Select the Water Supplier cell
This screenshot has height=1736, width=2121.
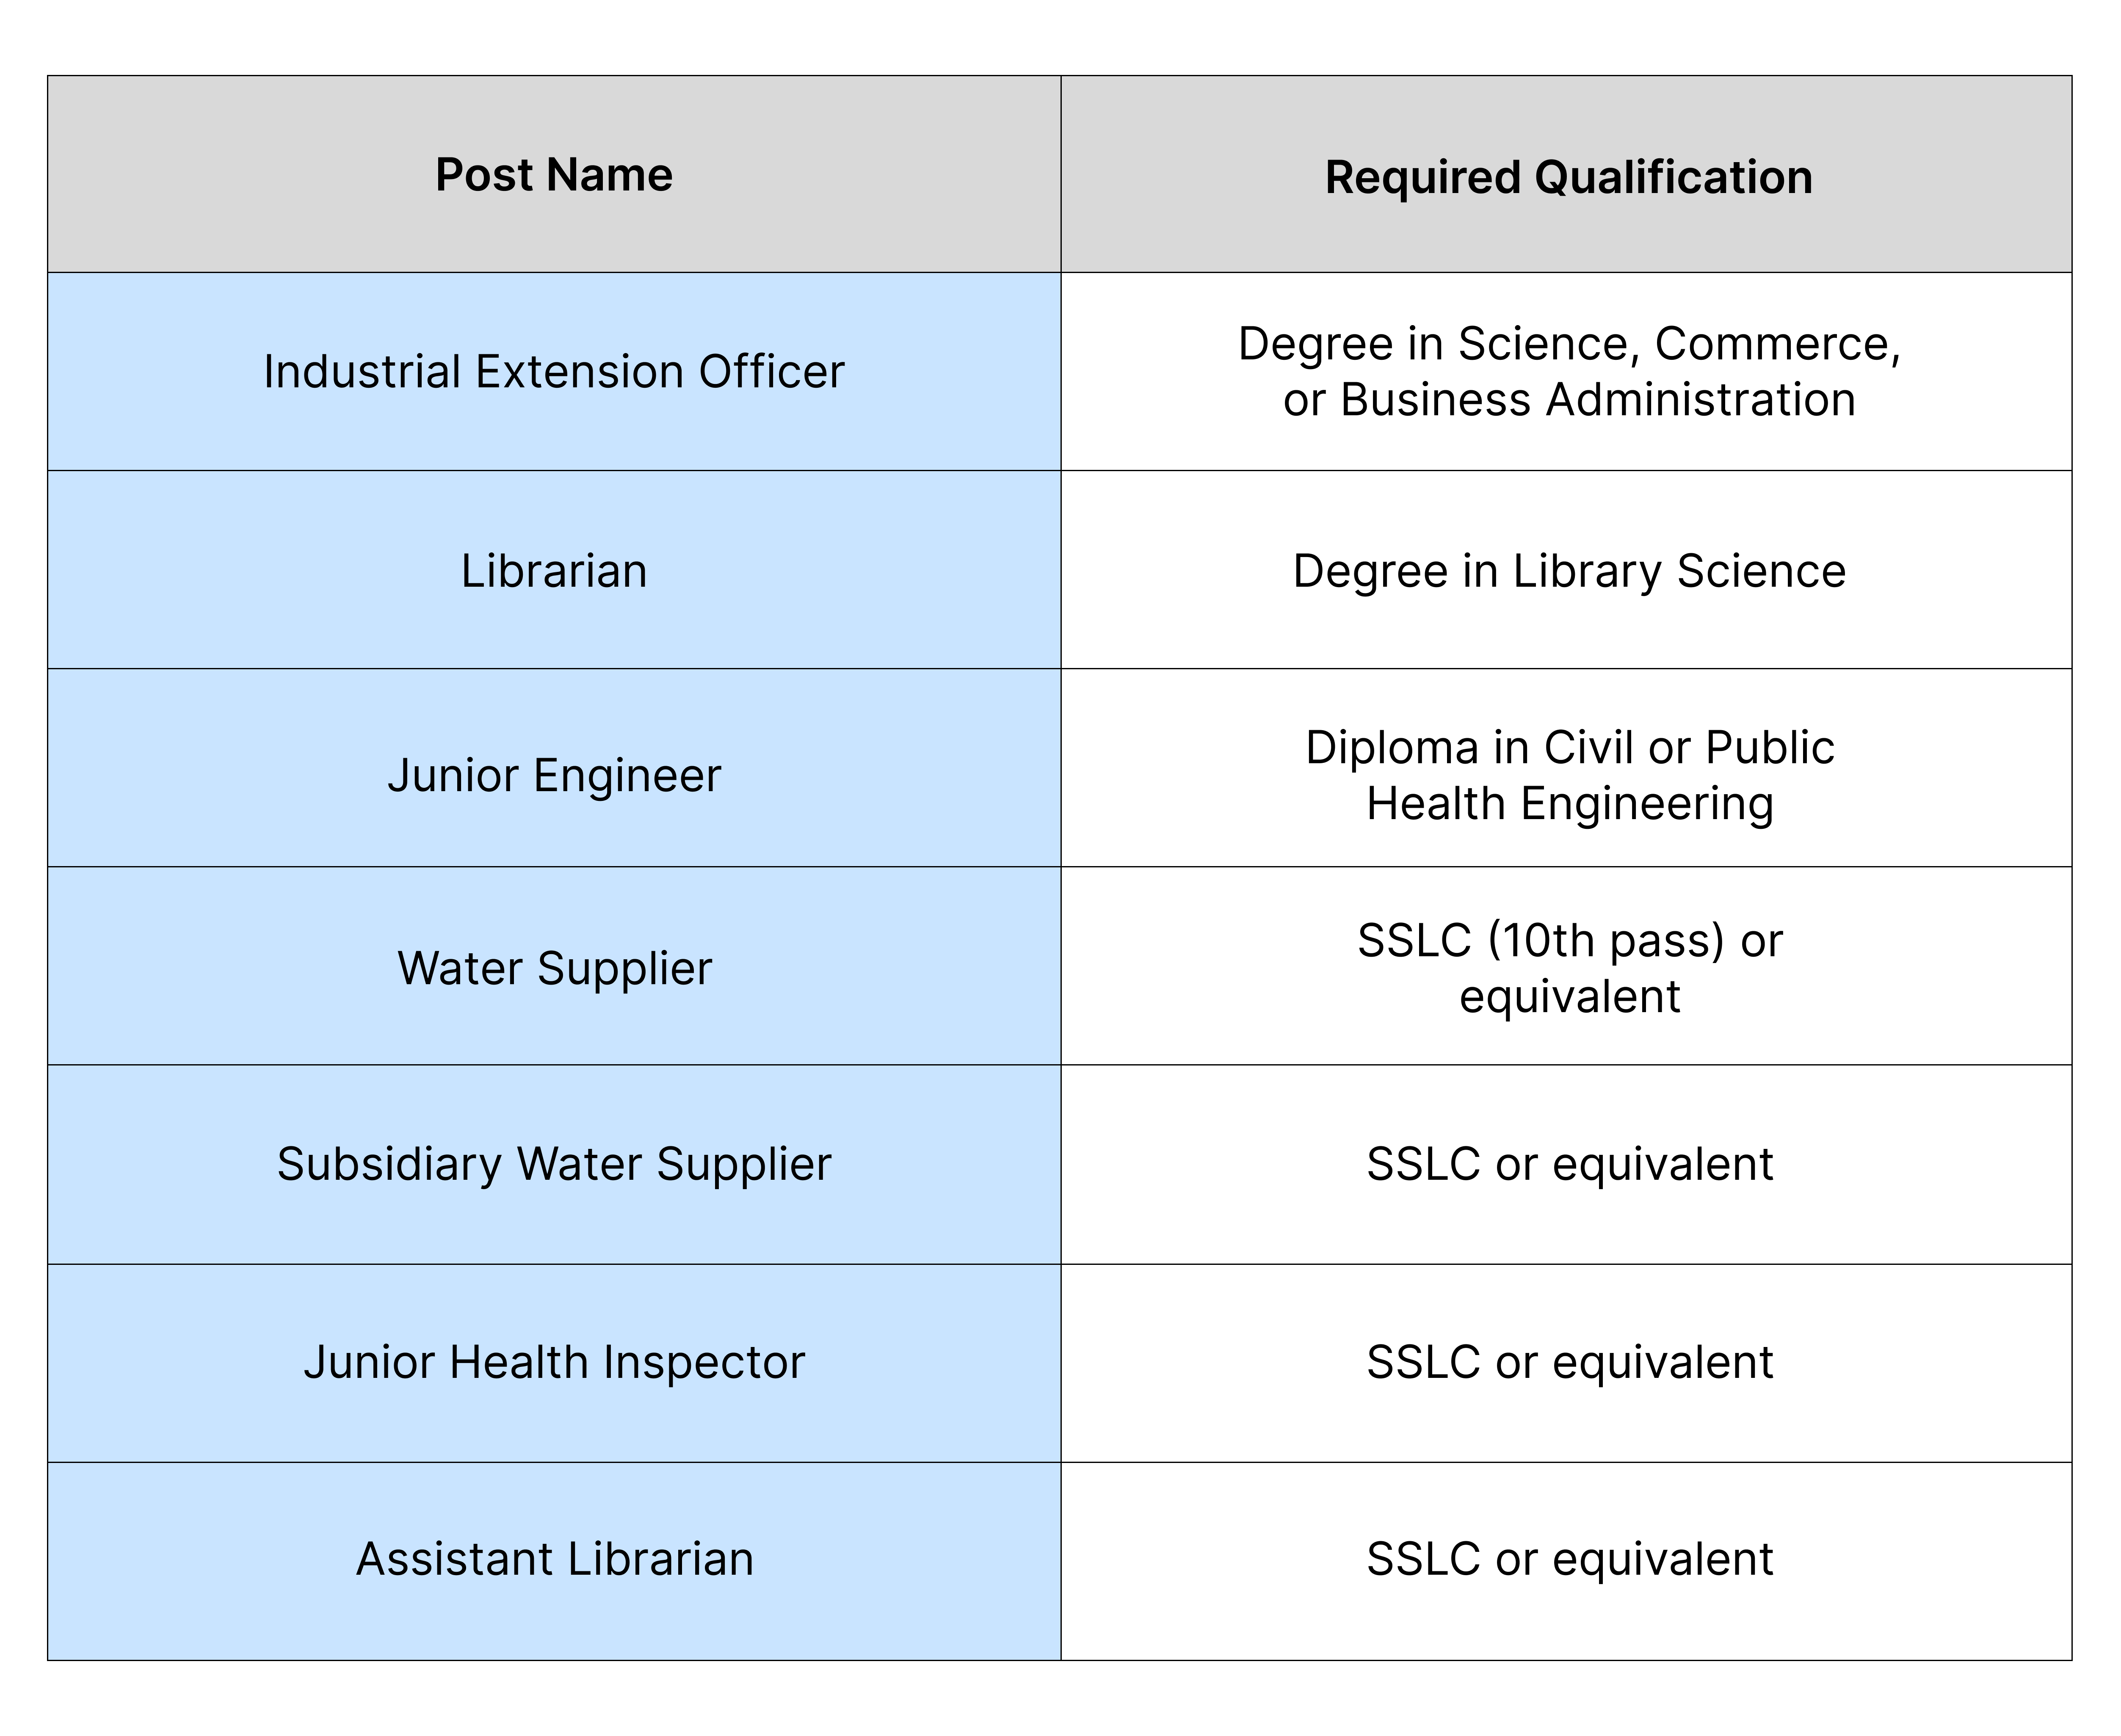point(554,966)
